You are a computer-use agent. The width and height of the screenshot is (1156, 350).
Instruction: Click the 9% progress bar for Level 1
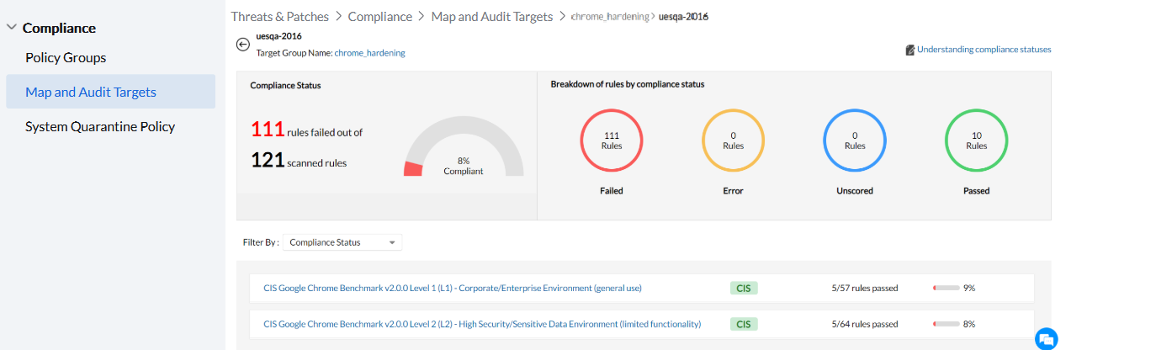point(947,288)
